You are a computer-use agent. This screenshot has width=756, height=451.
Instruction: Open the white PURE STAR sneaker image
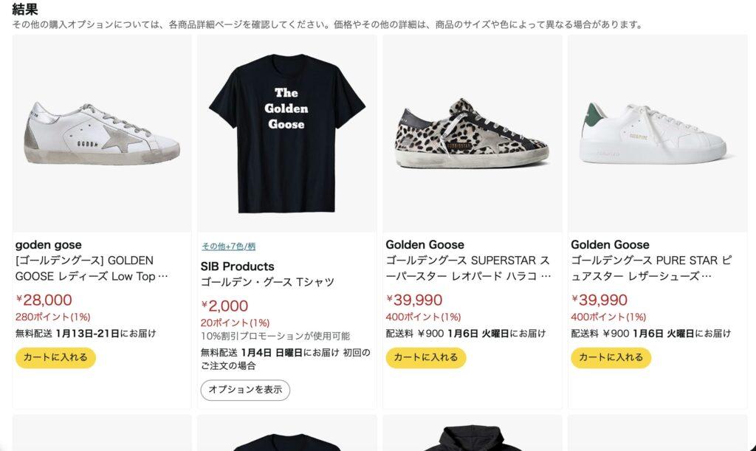(x=657, y=134)
